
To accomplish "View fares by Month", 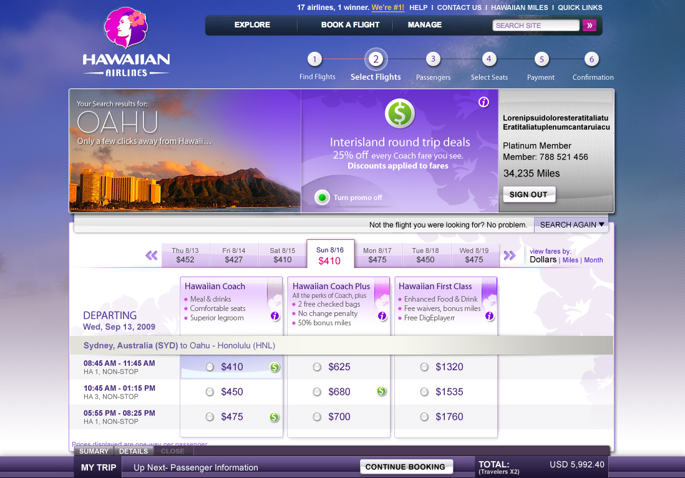I will (593, 260).
